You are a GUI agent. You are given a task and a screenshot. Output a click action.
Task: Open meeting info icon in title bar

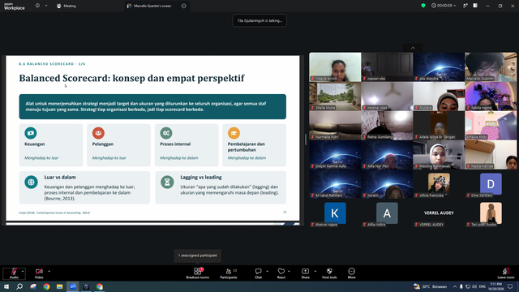pyautogui.click(x=37, y=6)
